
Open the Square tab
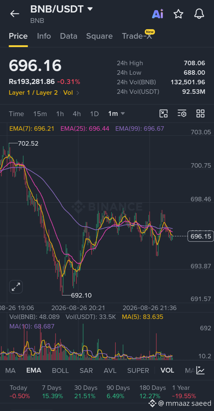pos(99,36)
